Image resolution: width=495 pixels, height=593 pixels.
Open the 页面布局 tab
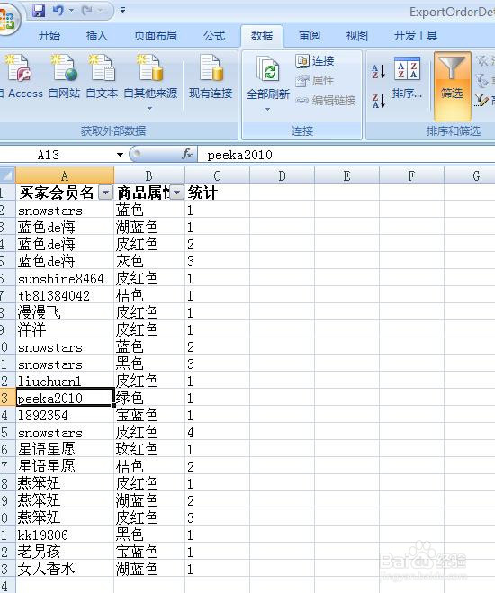coord(156,36)
